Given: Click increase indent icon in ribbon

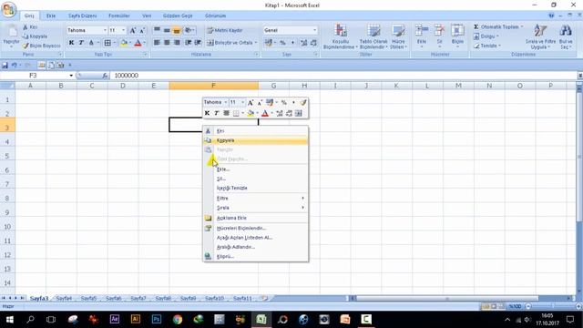Looking at the screenshot, I should 198,43.
